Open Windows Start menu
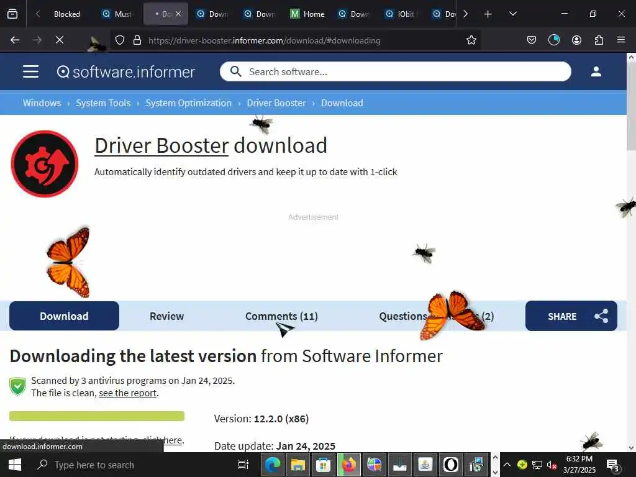The height and width of the screenshot is (477, 636). click(15, 465)
